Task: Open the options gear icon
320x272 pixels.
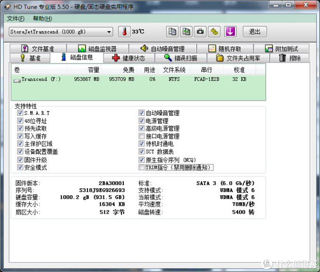Action: coord(214,32)
